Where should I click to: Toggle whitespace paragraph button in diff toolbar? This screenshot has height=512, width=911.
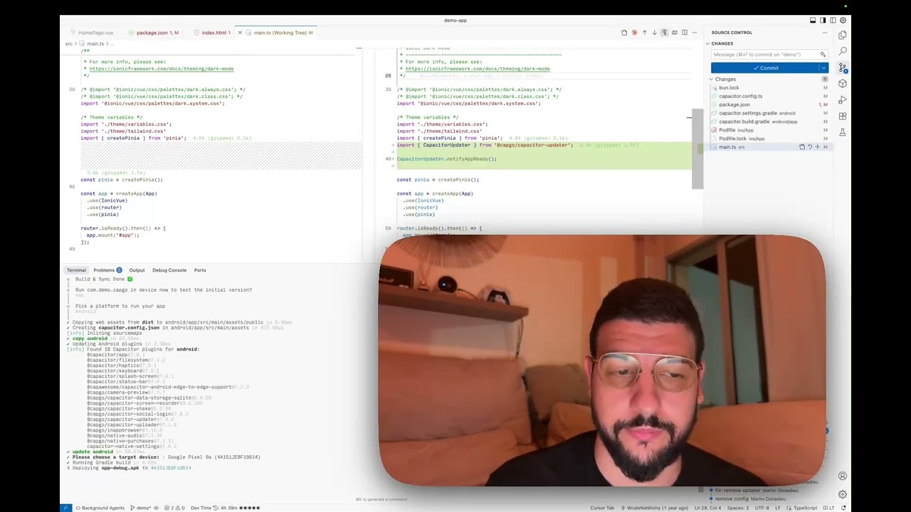tap(664, 33)
